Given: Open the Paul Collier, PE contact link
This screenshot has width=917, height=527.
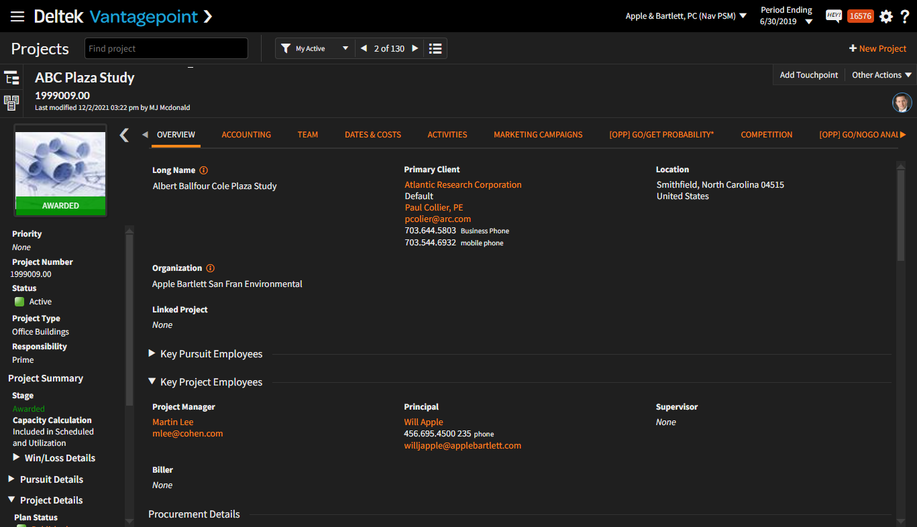Looking at the screenshot, I should (434, 207).
